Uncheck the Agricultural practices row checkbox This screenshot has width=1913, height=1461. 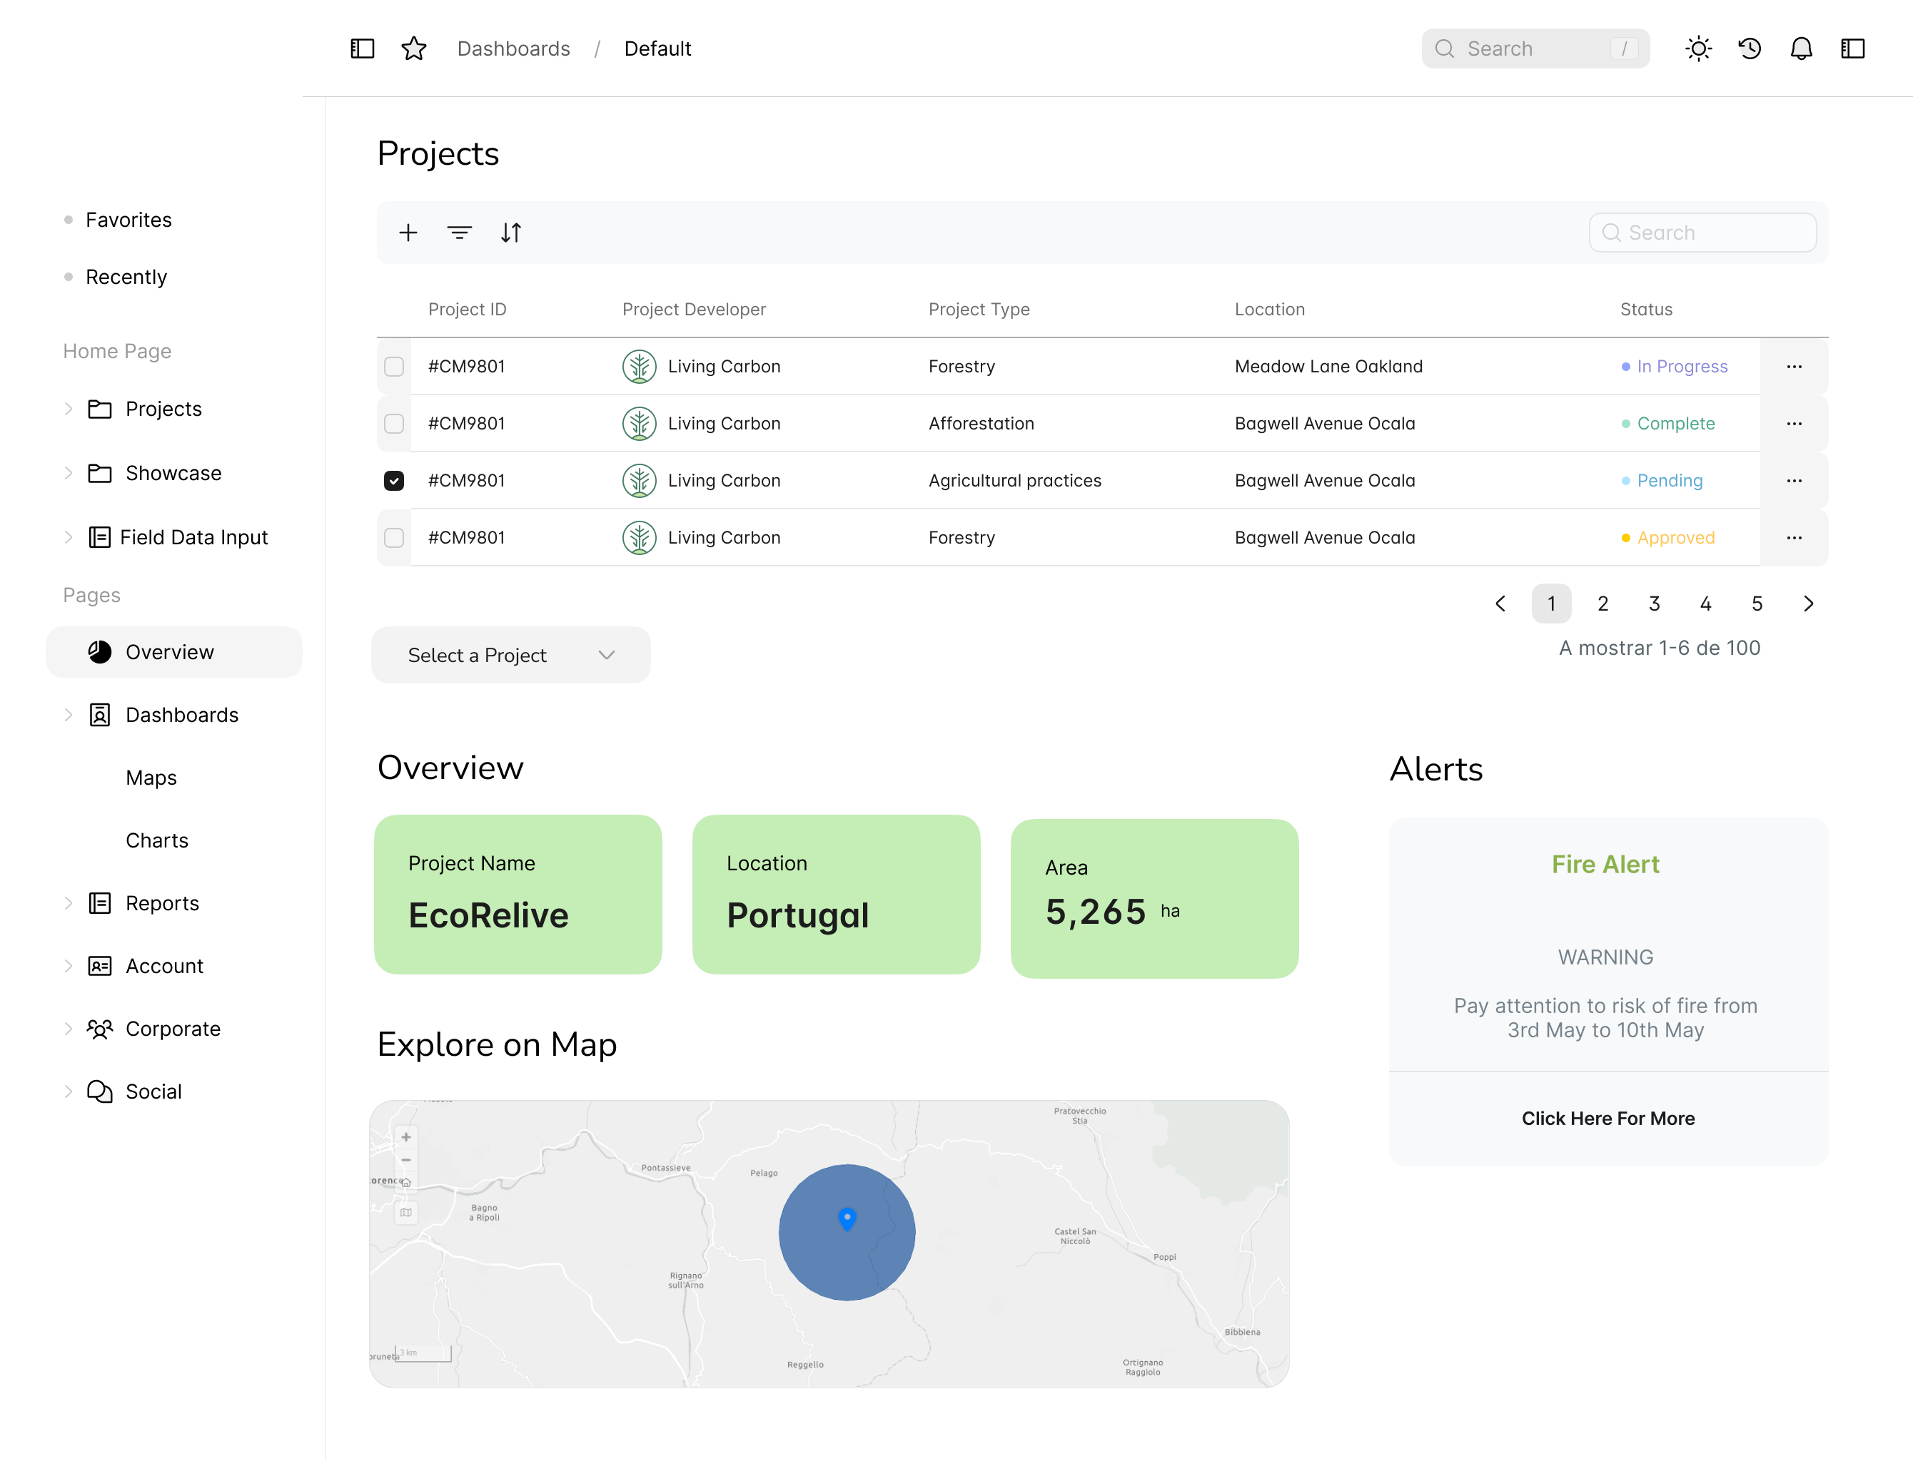tap(394, 481)
